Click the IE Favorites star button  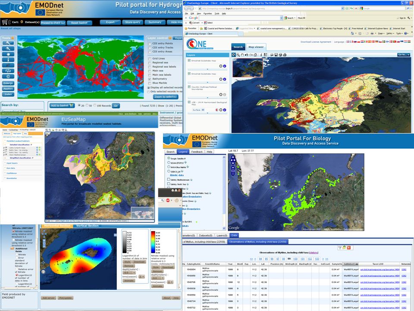point(191,29)
